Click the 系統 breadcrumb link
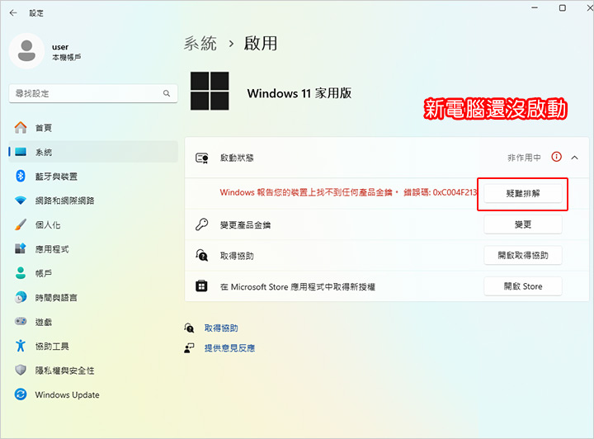The width and height of the screenshot is (594, 439). pyautogui.click(x=200, y=43)
